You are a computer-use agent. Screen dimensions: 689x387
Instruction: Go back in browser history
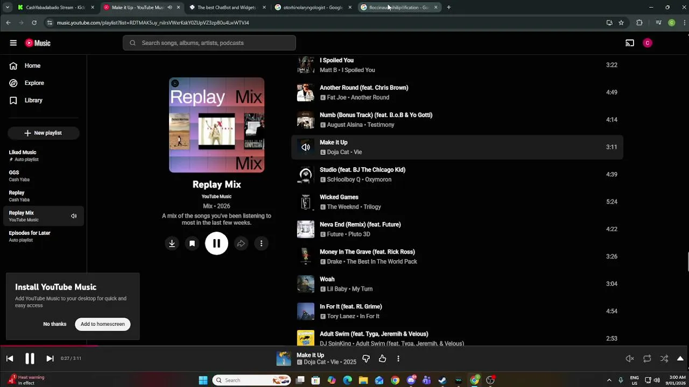(x=8, y=23)
